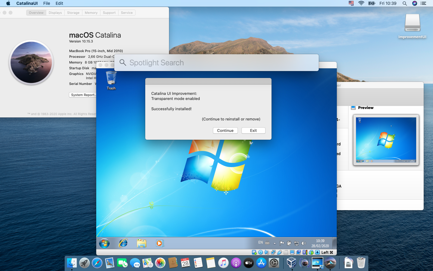Click VirtualBox network status indicator

coord(273,252)
